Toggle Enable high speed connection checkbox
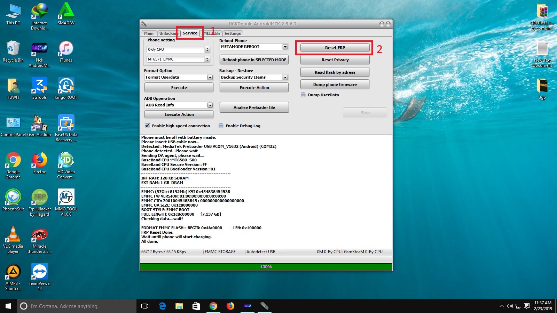 tap(147, 126)
